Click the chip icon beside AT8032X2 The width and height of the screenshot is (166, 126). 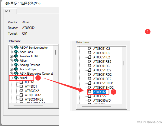click(21, 91)
